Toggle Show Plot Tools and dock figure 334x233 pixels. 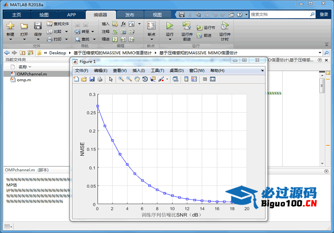point(213,79)
